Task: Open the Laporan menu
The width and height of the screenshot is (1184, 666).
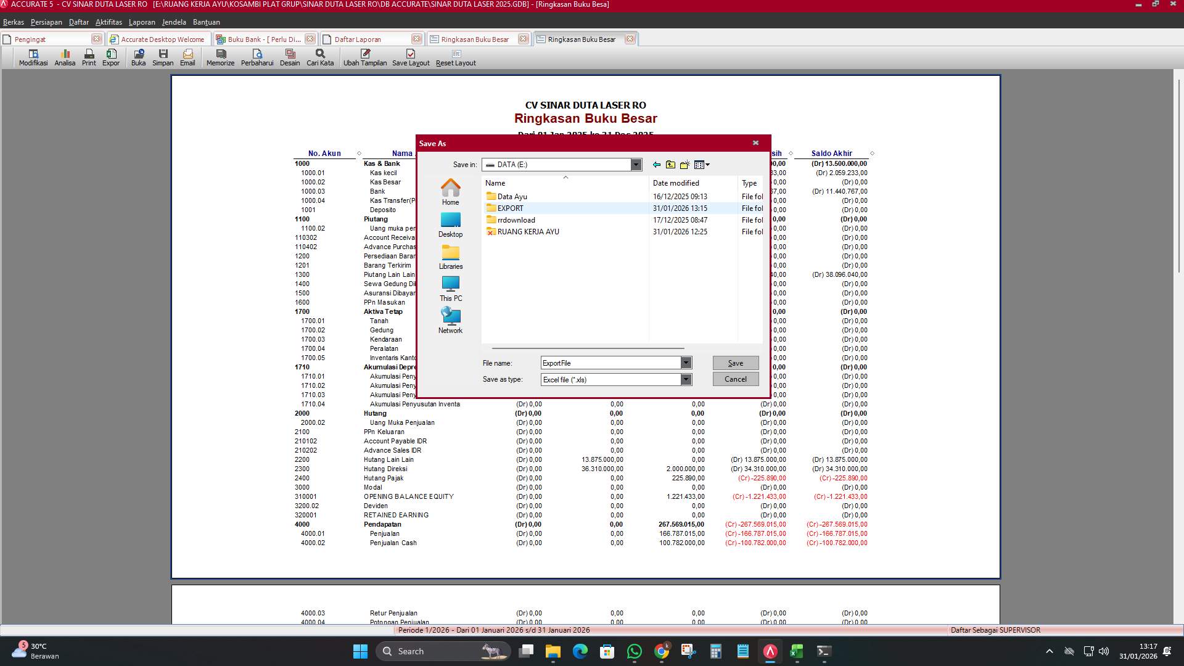Action: click(x=141, y=22)
